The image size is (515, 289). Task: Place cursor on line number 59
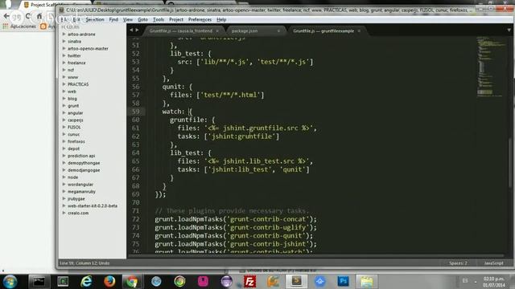136,112
